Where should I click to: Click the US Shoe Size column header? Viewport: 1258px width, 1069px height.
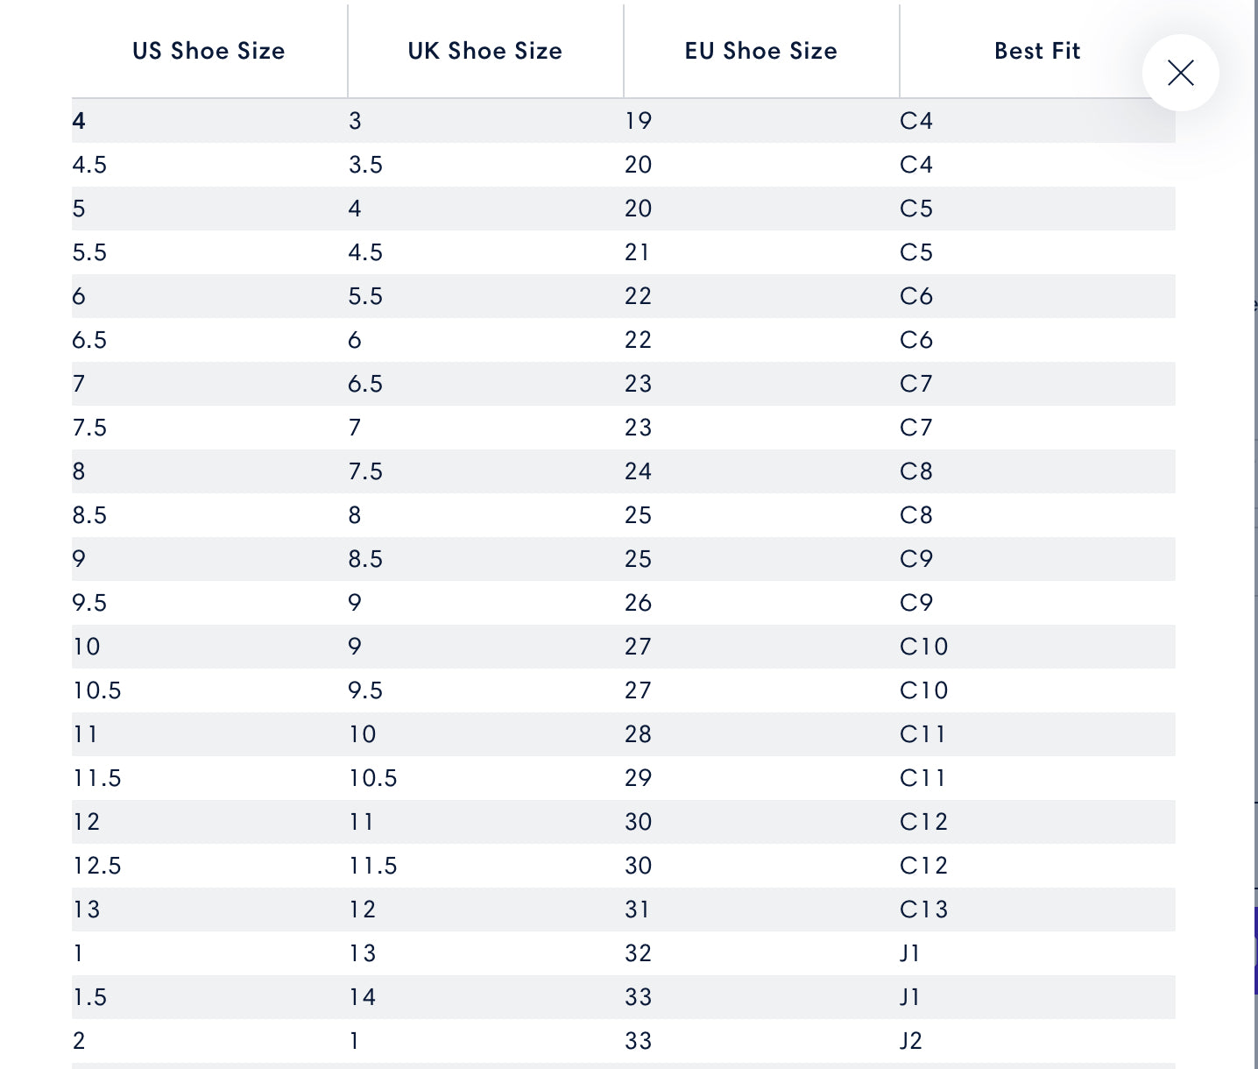(209, 51)
